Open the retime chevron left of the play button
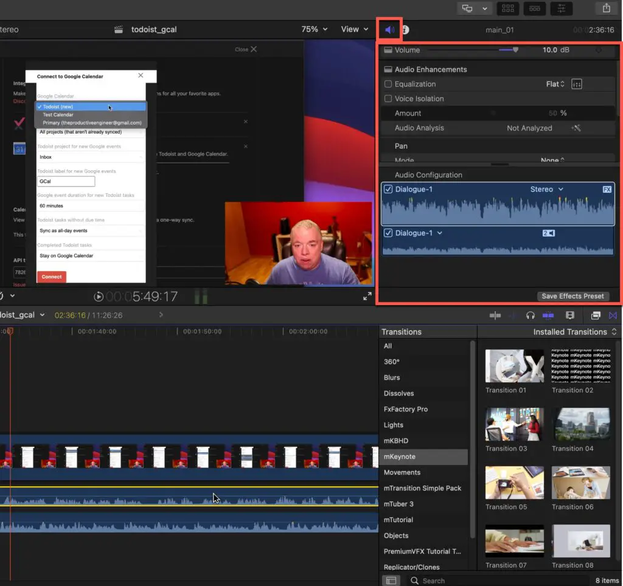Screen dimensions: 623x586 point(12,296)
